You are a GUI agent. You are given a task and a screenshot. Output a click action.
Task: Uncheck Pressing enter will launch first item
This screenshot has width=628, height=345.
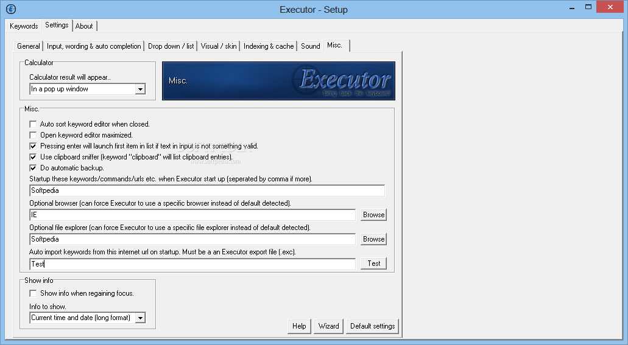pos(33,146)
